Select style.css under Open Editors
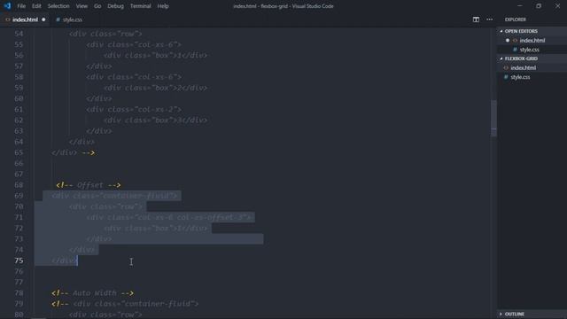 [x=530, y=50]
